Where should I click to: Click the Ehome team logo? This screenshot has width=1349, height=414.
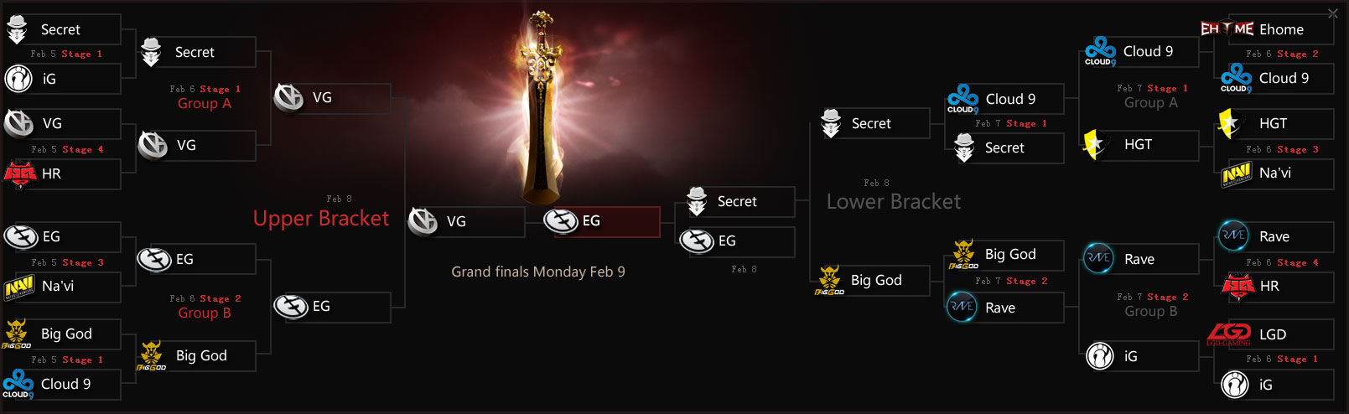tap(1227, 29)
